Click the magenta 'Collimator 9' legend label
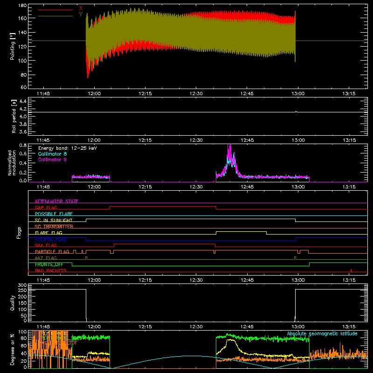 click(x=52, y=159)
